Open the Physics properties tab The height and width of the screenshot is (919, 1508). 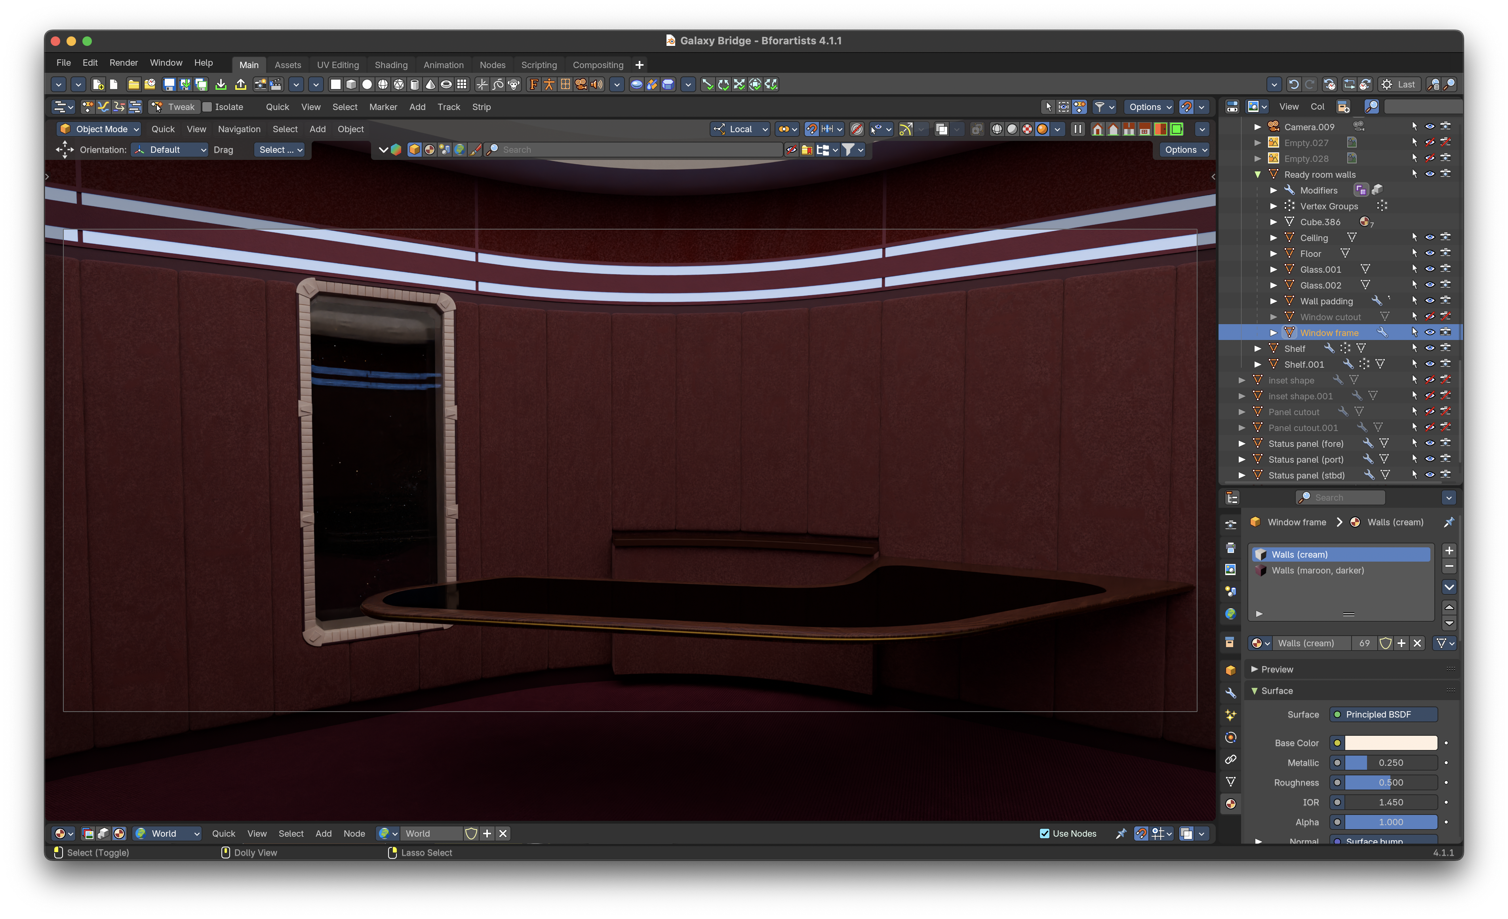[1230, 737]
